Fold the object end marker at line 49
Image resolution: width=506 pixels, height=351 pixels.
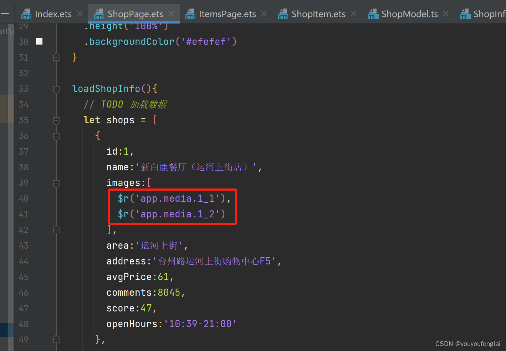click(56, 340)
